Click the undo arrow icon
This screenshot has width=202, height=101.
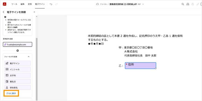(x=51, y=4)
